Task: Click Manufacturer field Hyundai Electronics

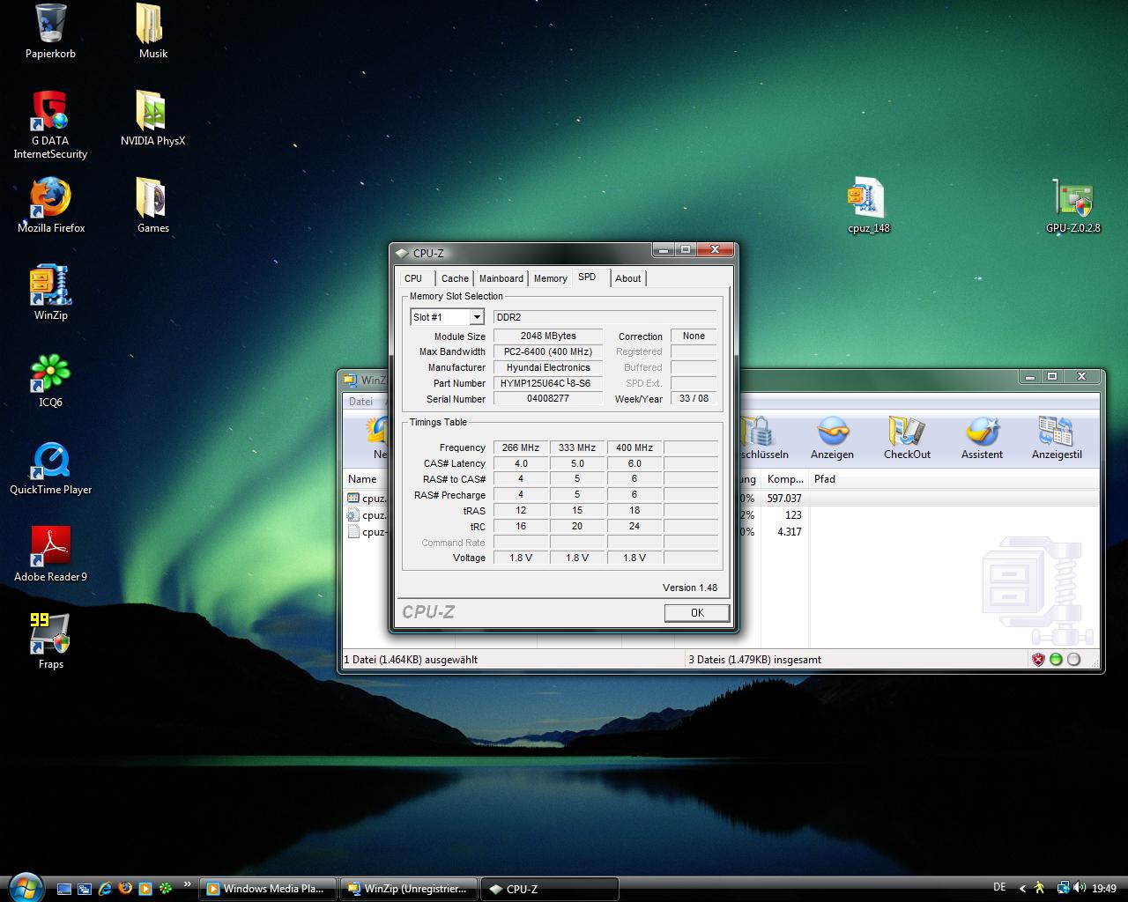Action: coord(548,367)
